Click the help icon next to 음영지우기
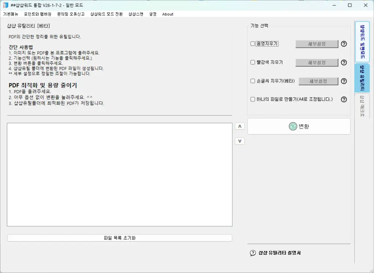This screenshot has height=273, width=374. click(344, 44)
